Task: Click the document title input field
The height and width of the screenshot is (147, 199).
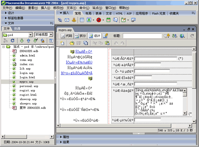Action: coord(142,36)
